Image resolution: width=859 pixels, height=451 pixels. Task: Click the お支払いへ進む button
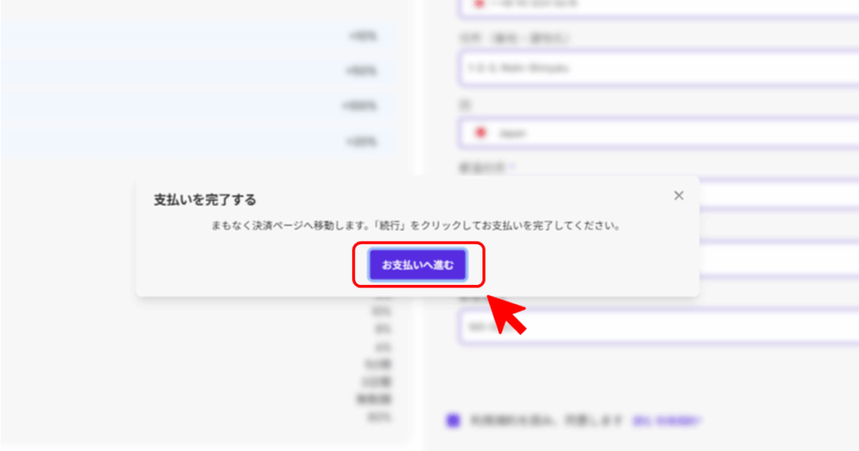[418, 265]
